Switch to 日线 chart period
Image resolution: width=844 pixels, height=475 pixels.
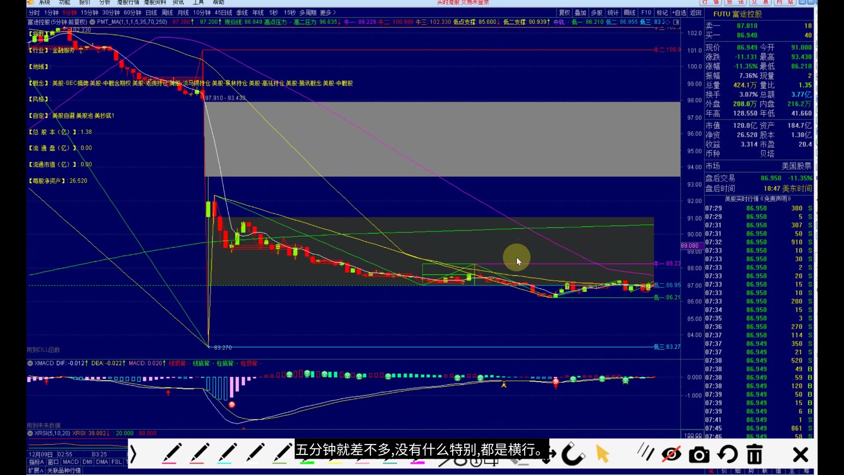[x=151, y=13]
